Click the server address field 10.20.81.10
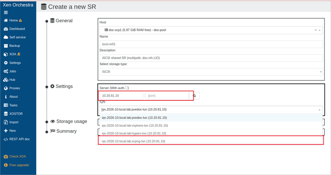Viewport: 331px width, 175px height. 121,96
